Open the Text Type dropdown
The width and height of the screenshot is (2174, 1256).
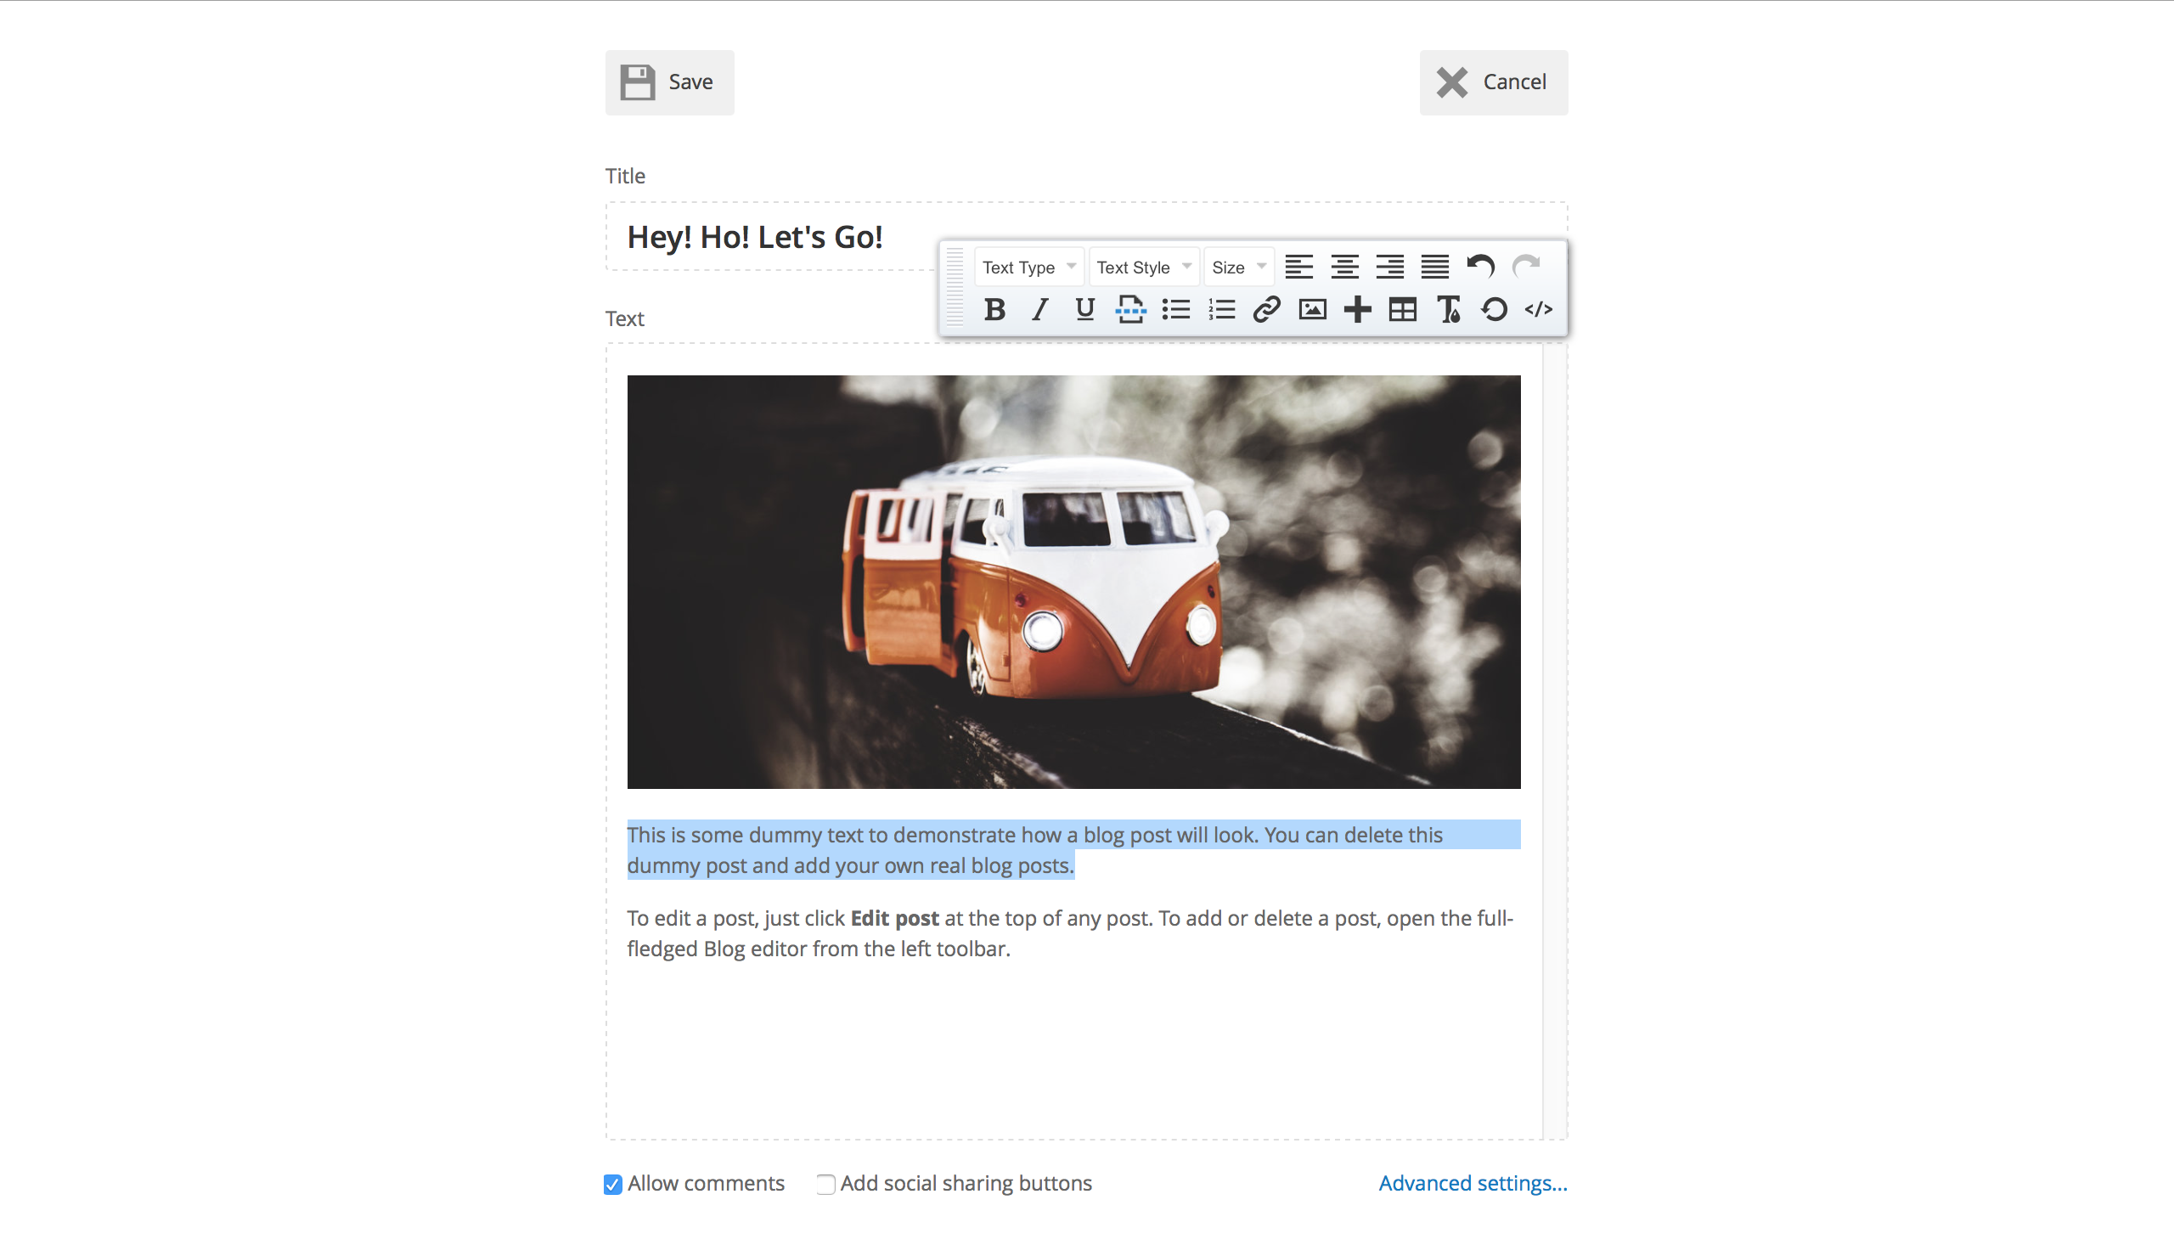coord(1028,267)
